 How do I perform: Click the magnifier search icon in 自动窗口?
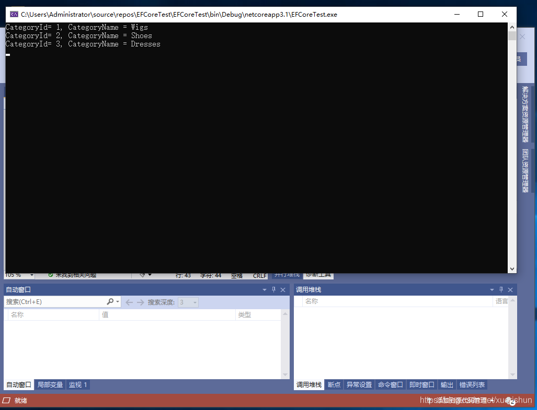coord(111,301)
